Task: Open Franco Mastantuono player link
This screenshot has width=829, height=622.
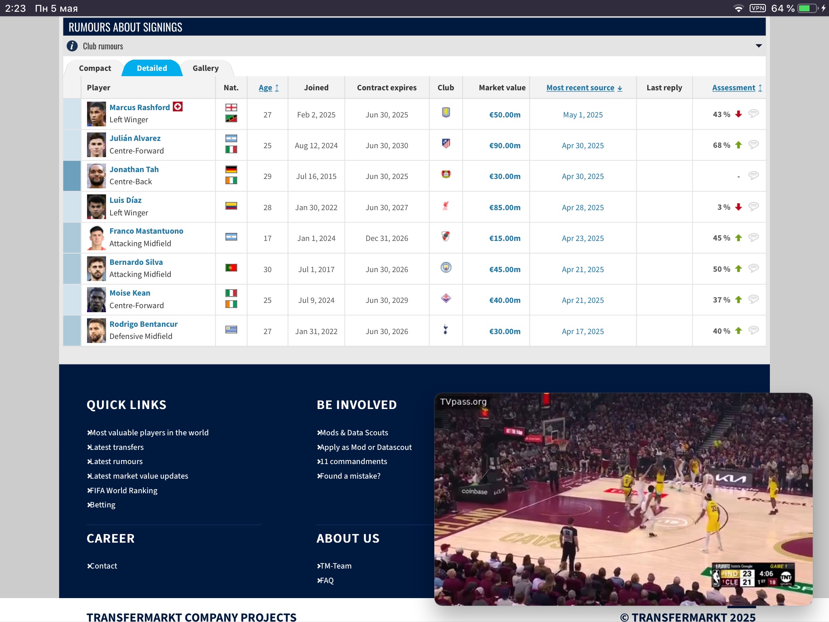Action: [146, 231]
